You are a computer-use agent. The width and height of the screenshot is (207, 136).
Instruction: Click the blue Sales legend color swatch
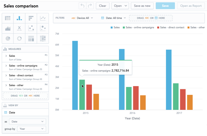coord(112,28)
